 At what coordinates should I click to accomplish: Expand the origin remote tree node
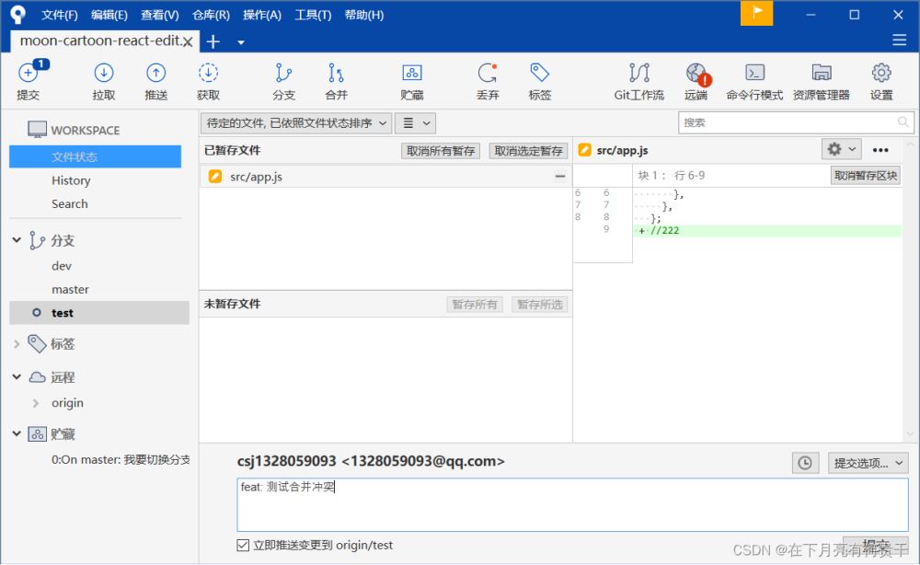tap(36, 403)
